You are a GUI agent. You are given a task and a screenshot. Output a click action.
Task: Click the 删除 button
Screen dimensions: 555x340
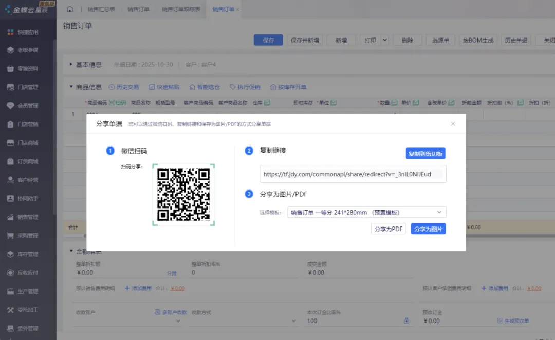click(408, 40)
